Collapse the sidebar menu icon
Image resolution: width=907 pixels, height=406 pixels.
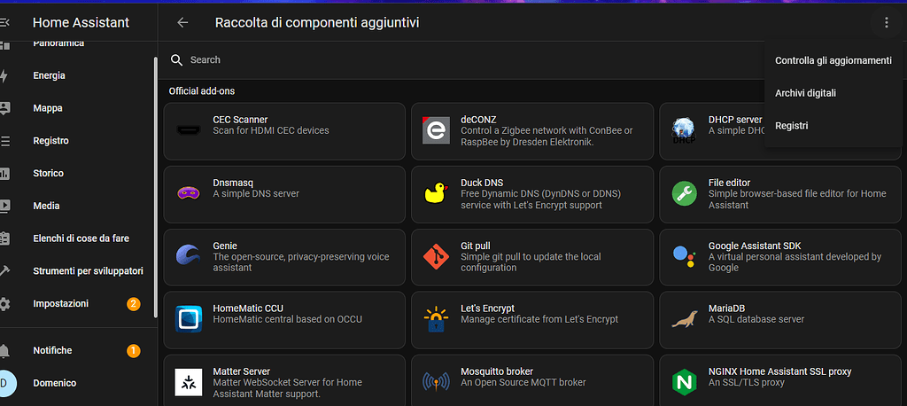[4, 23]
